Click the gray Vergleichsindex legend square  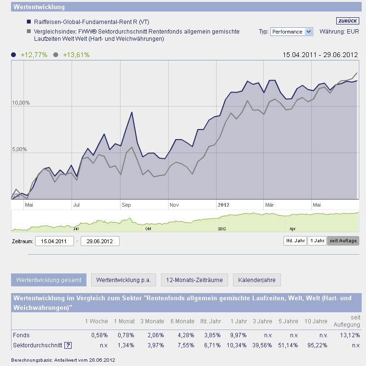pyautogui.click(x=29, y=32)
